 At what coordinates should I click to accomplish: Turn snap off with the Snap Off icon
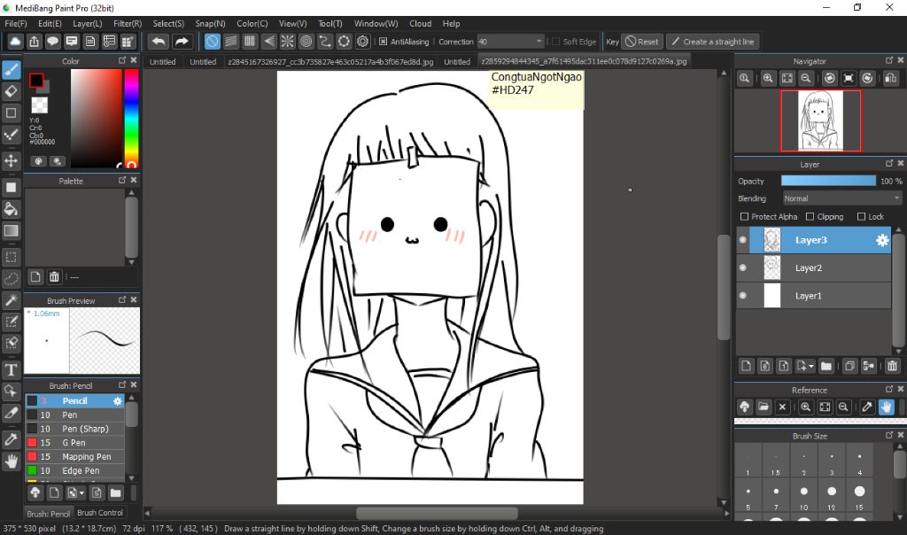[213, 42]
